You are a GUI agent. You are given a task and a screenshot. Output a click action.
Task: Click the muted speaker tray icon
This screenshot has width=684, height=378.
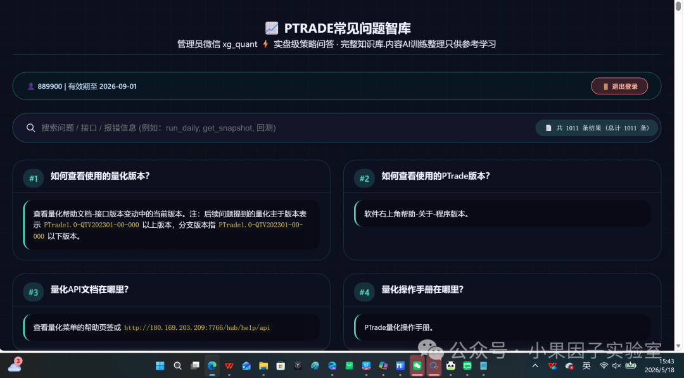click(616, 366)
